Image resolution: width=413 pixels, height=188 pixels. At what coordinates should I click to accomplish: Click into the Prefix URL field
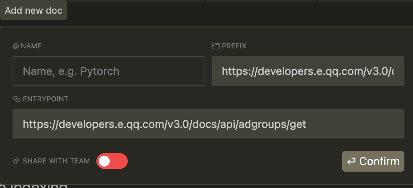pos(308,71)
